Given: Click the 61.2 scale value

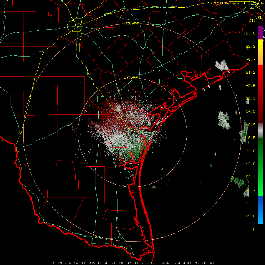Looking at the screenshot, I should 251,72.
